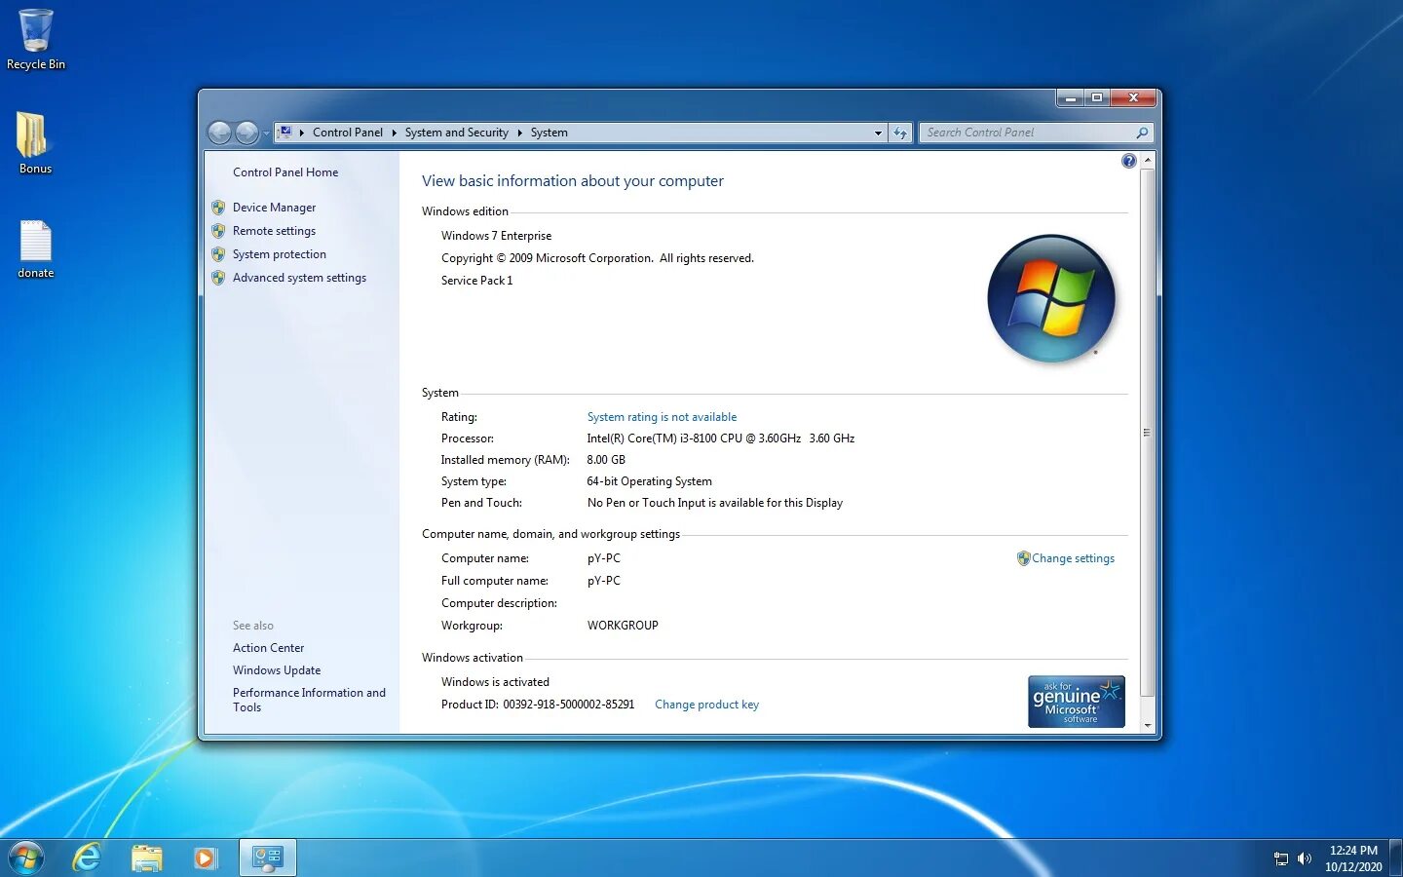Click Change product key link
The width and height of the screenshot is (1403, 877).
(706, 705)
